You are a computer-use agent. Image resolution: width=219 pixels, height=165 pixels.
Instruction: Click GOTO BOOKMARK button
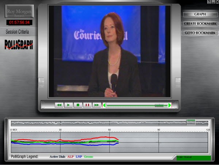click(x=200, y=33)
